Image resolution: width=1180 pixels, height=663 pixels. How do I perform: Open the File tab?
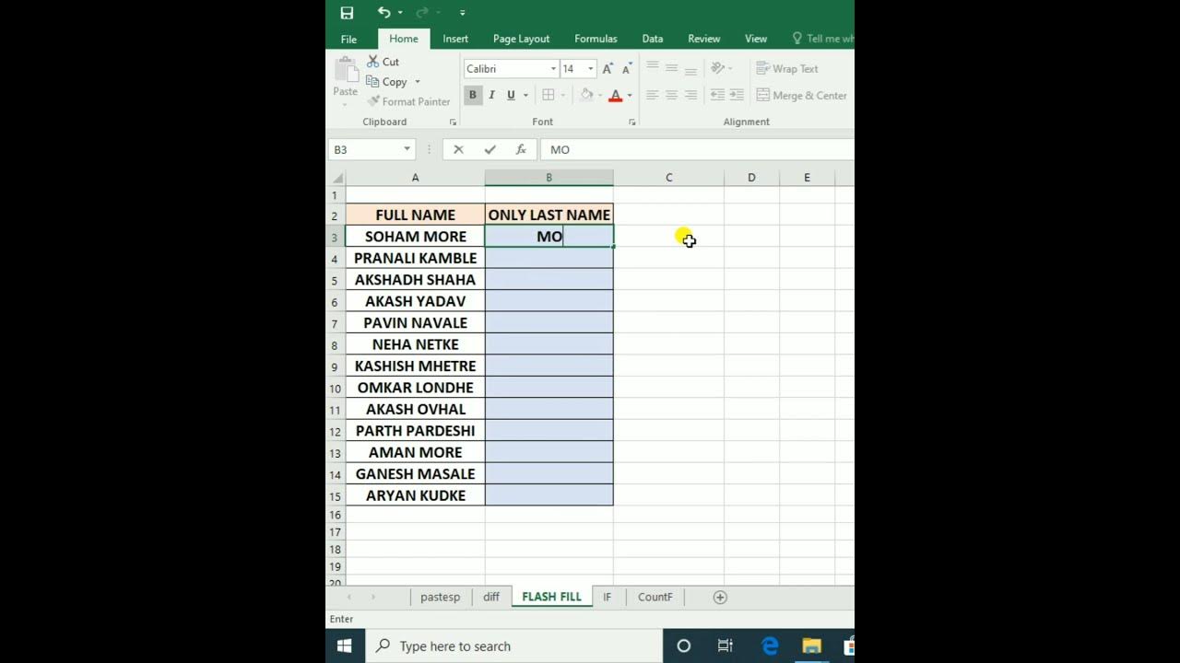[x=348, y=39]
